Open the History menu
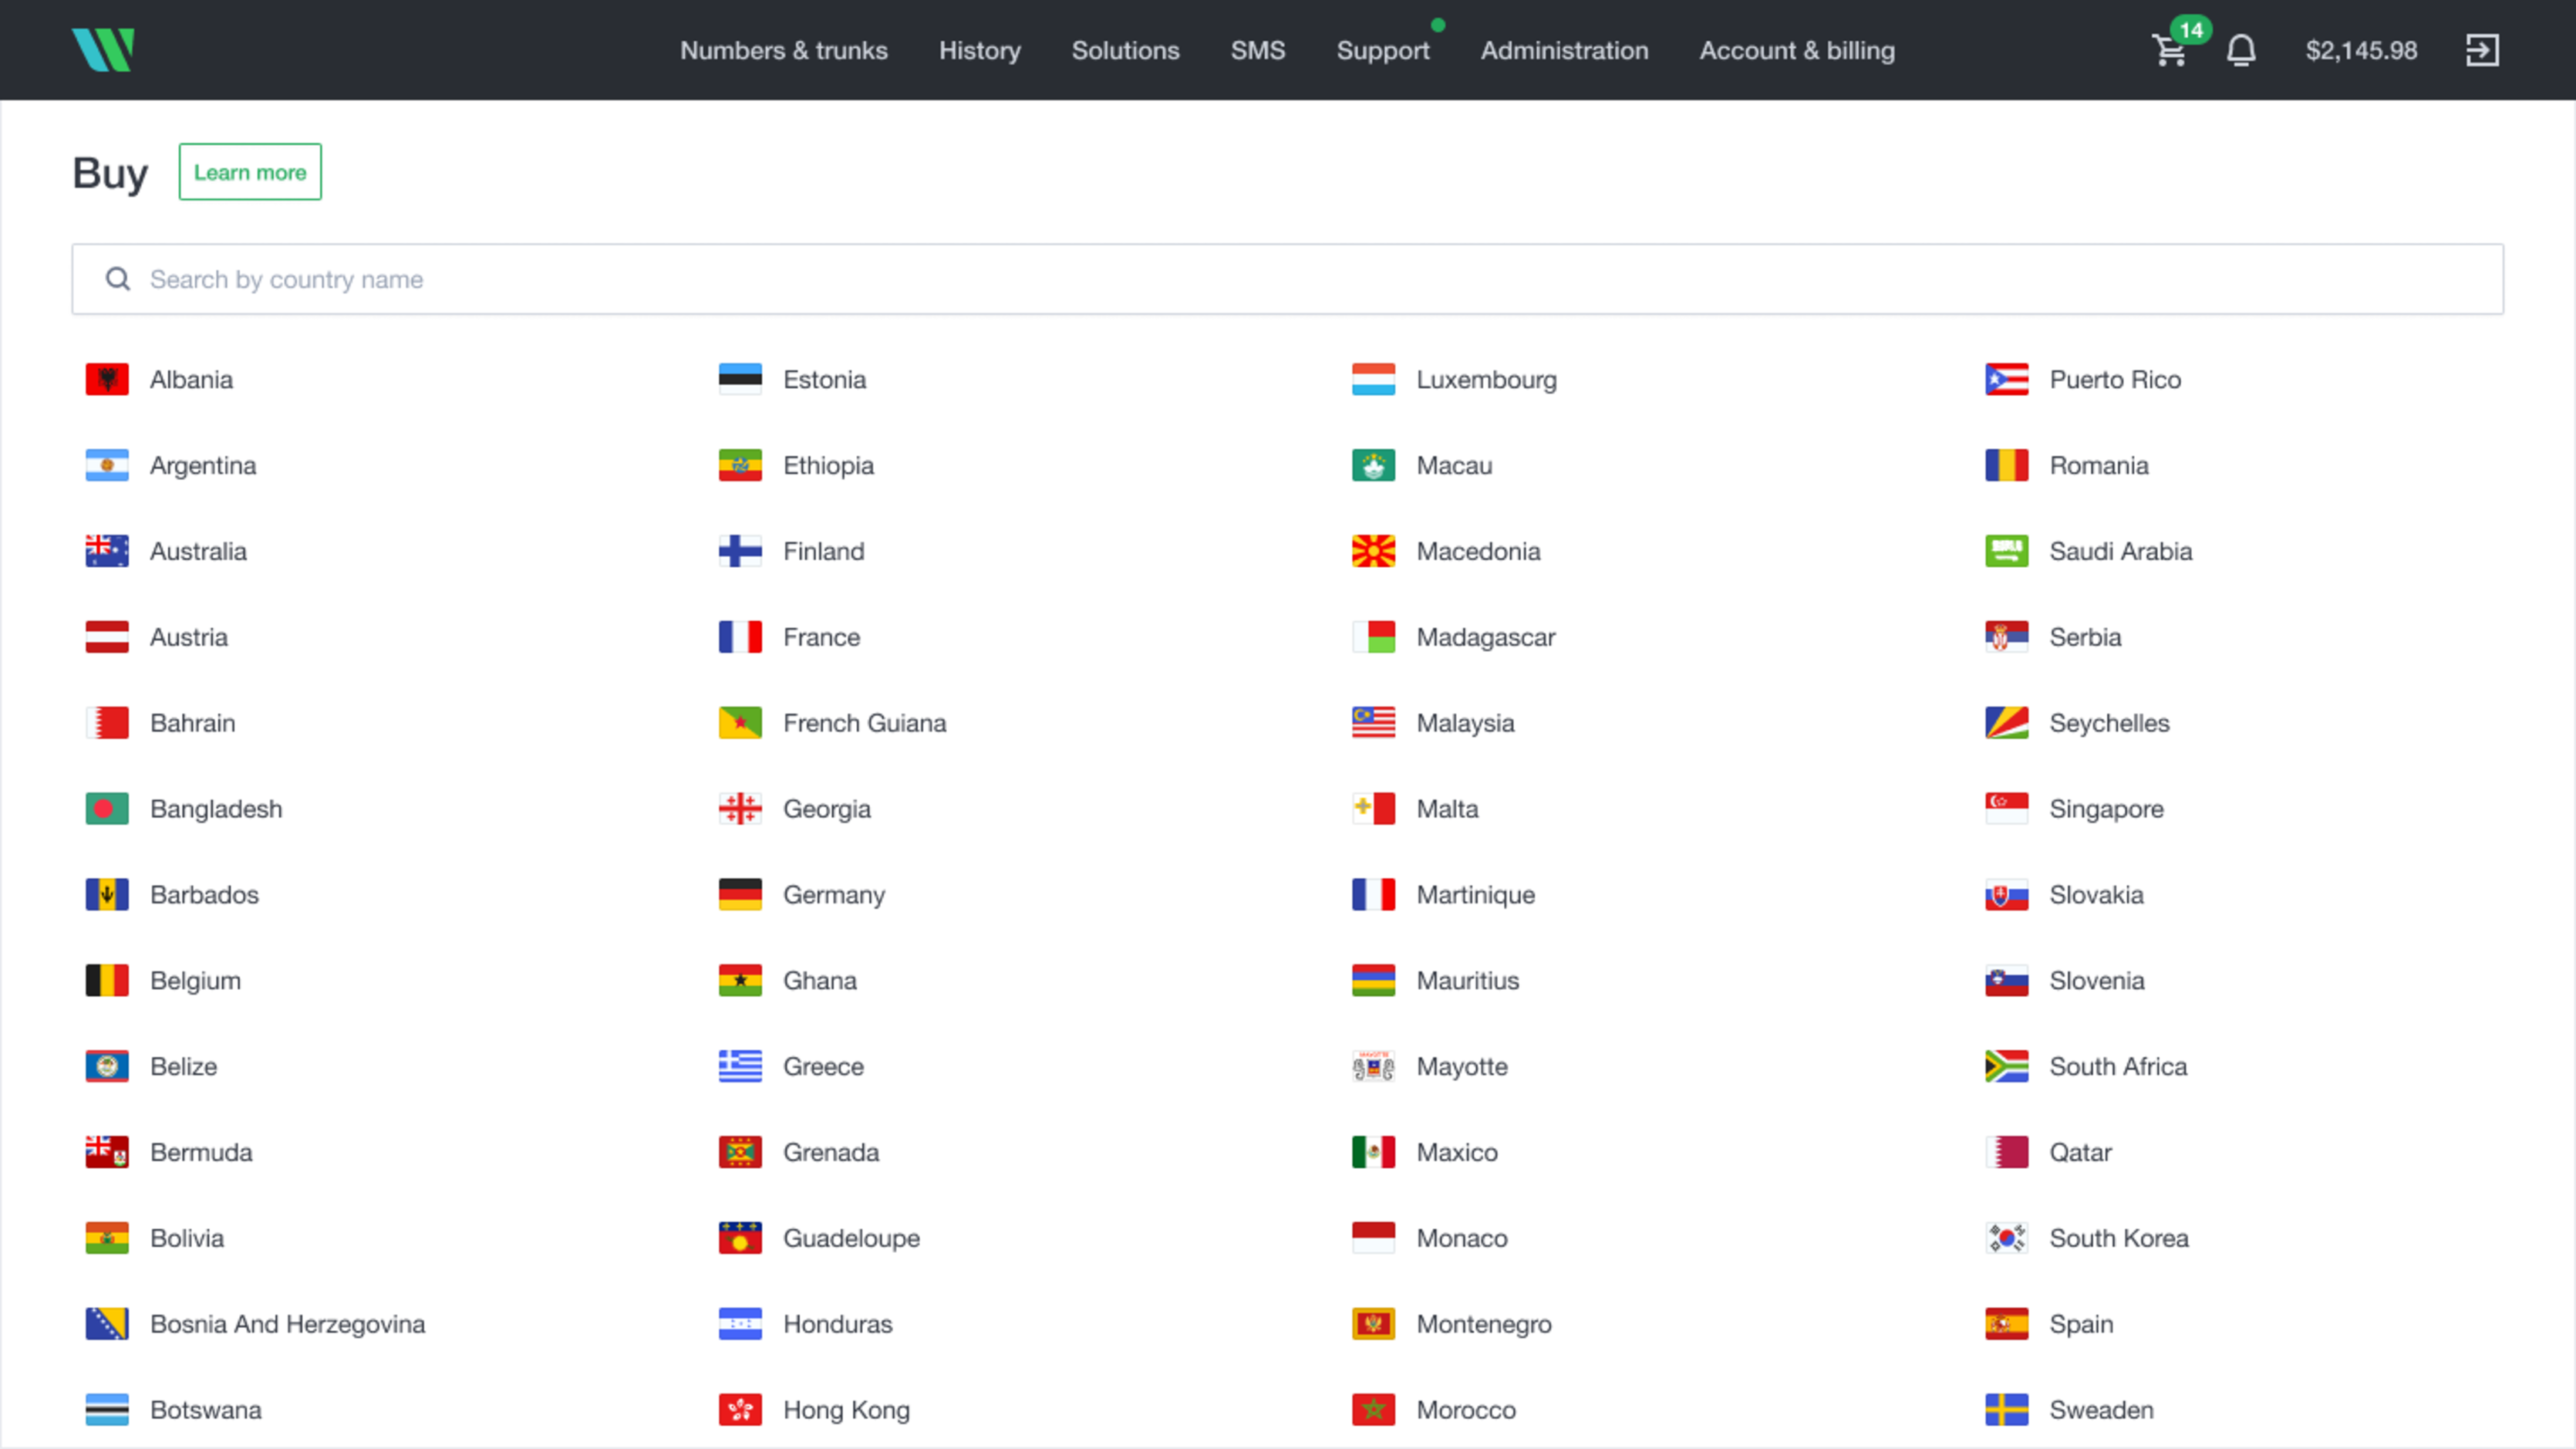The height and width of the screenshot is (1449, 2576). (x=979, y=50)
